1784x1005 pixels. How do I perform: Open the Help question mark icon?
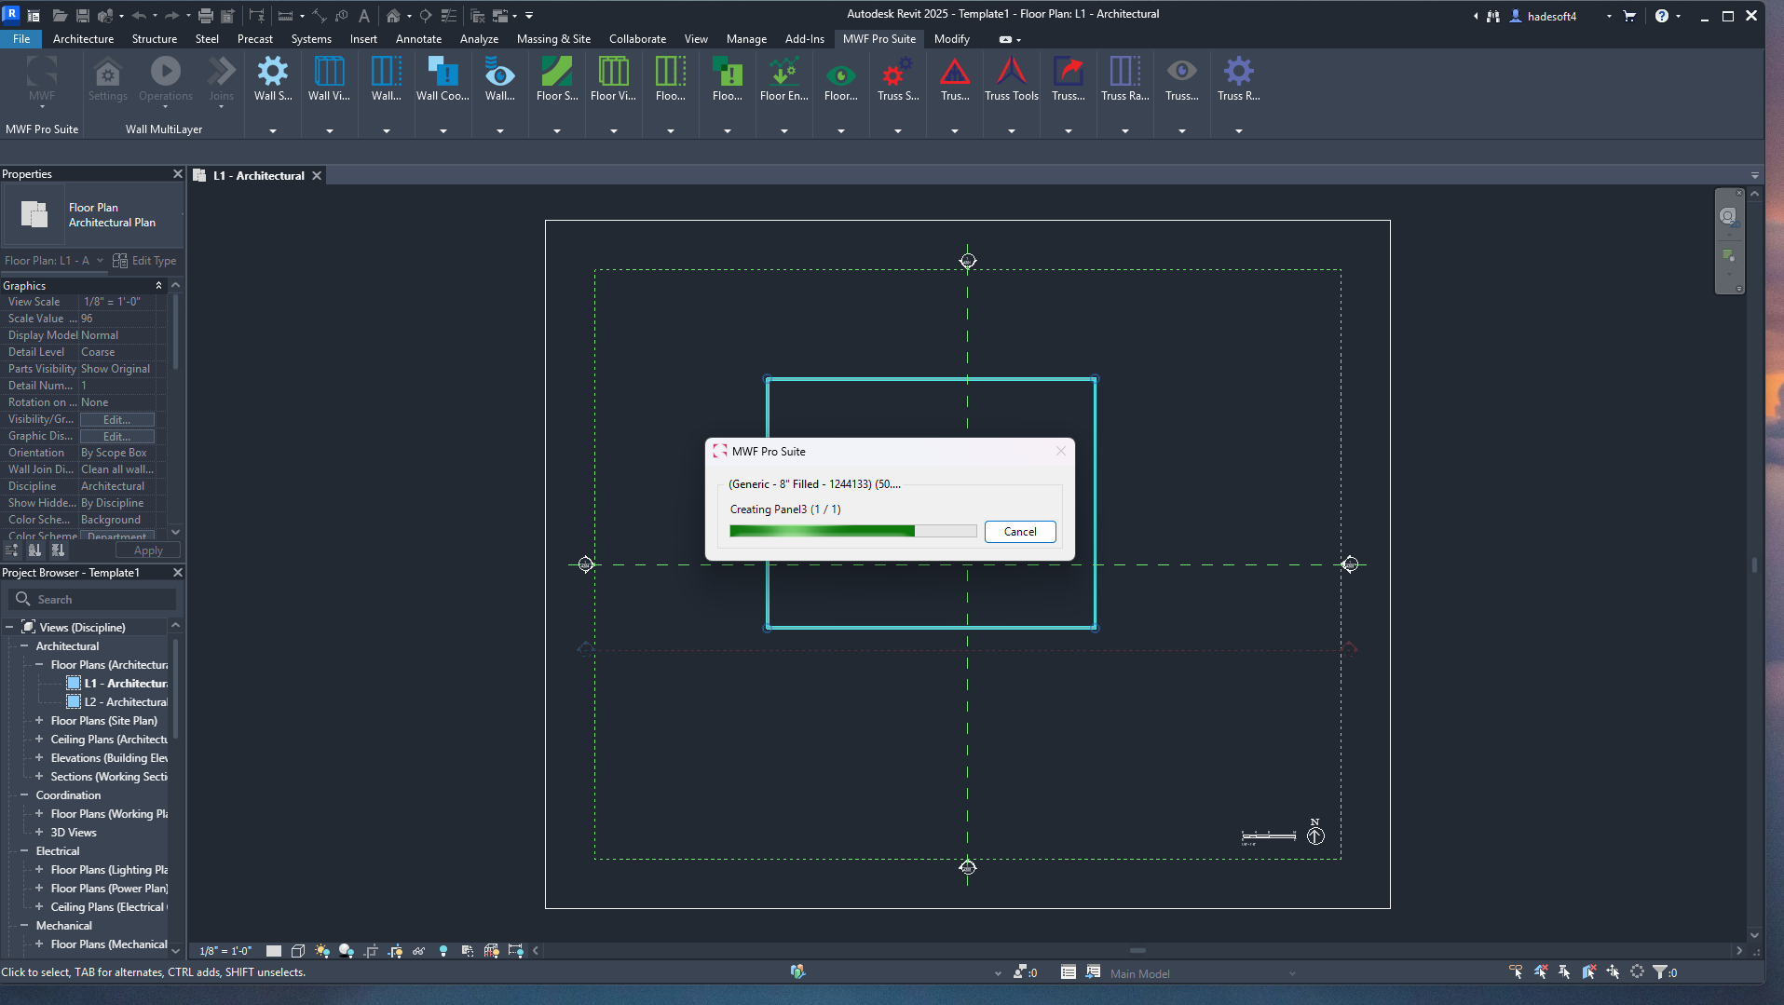(1662, 16)
